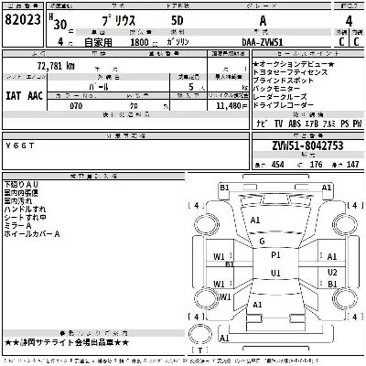366x366 pixels.
Task: Click the ブラインドスポット line
Action: [284, 81]
